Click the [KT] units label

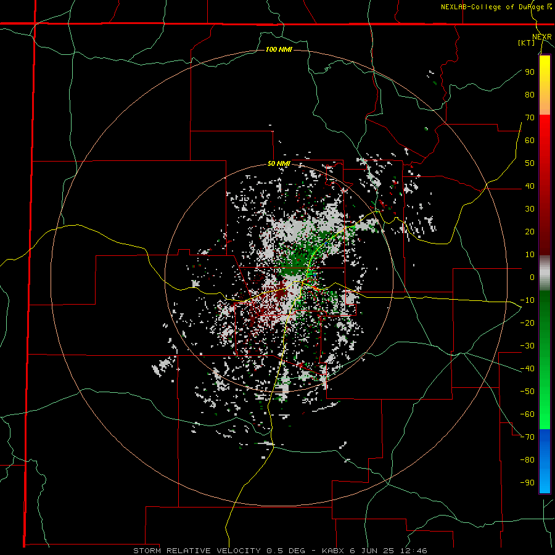click(527, 43)
